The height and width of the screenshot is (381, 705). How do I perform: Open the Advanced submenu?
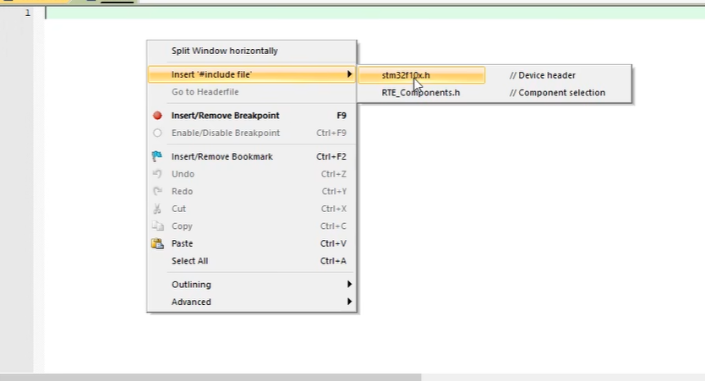[252, 302]
